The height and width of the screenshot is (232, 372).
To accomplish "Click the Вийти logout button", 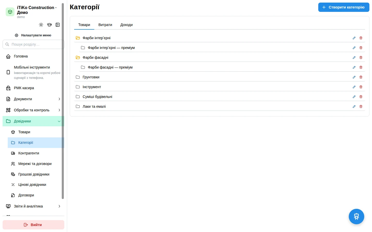I will [x=33, y=225].
